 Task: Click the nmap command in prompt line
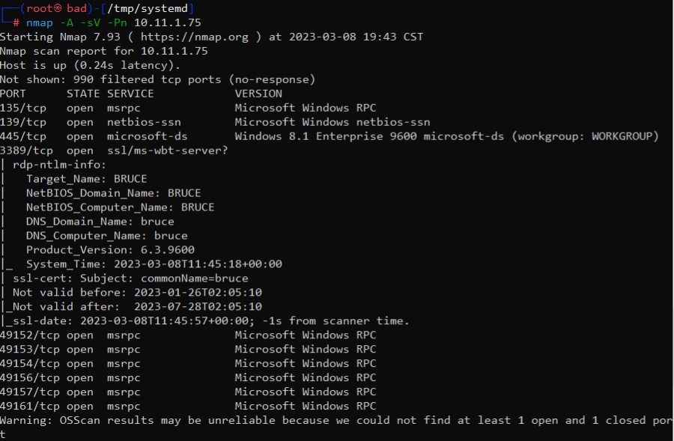click(39, 22)
